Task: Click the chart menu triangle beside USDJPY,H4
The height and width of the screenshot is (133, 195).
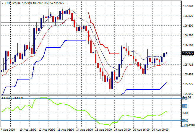Action: point(3,3)
